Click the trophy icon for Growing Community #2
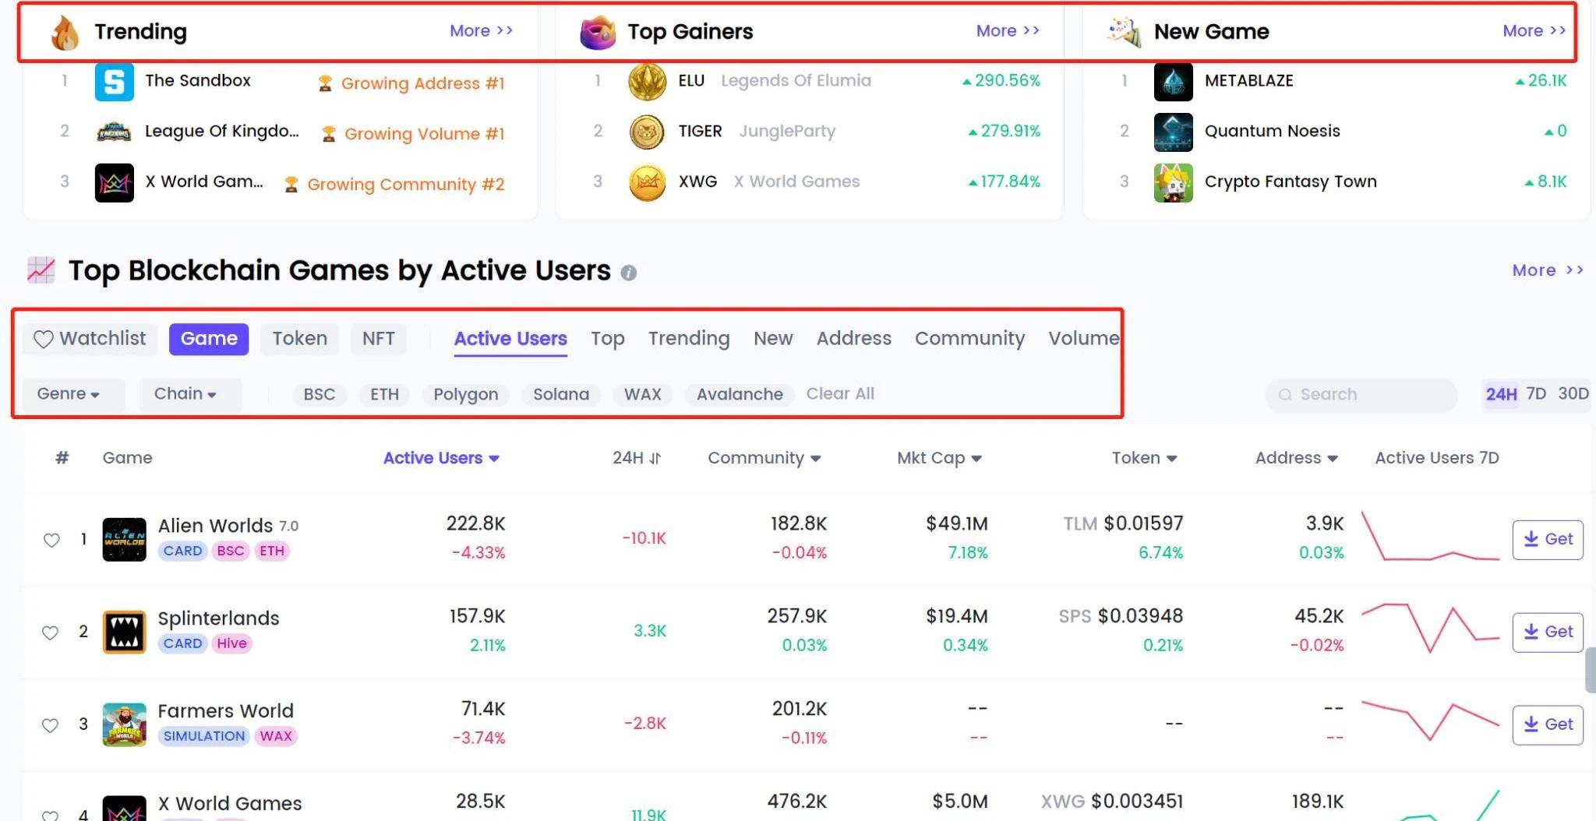The height and width of the screenshot is (821, 1596). point(291,185)
